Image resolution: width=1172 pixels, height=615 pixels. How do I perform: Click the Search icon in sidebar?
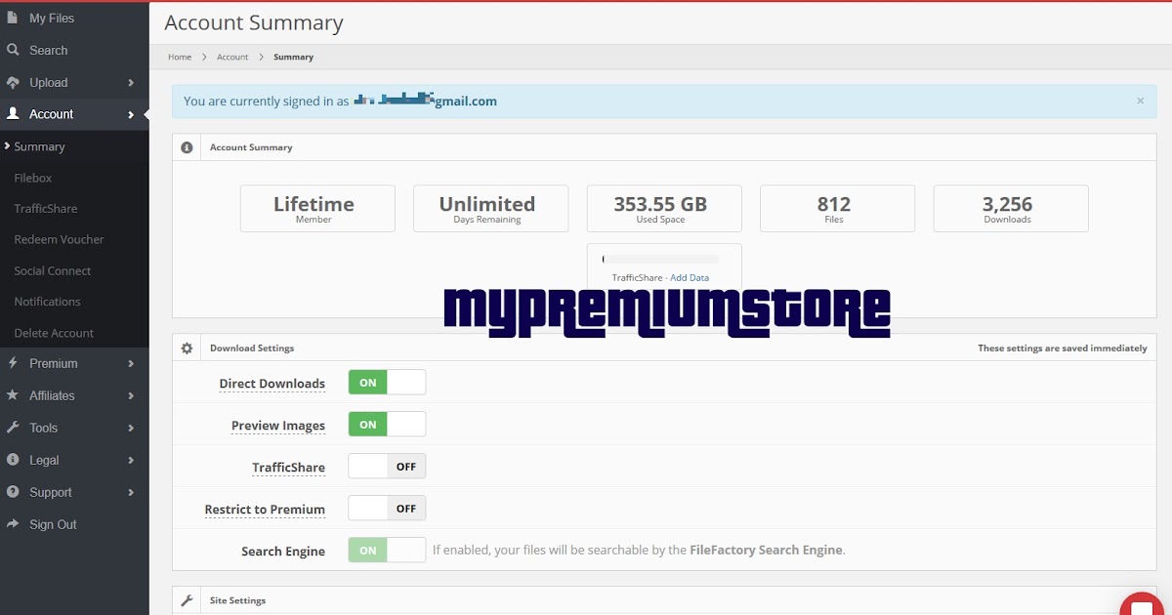point(14,50)
